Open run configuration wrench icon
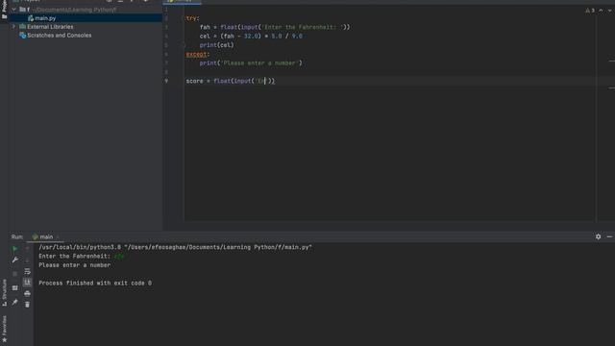Screen dimensions: 615x346 click(x=15, y=259)
